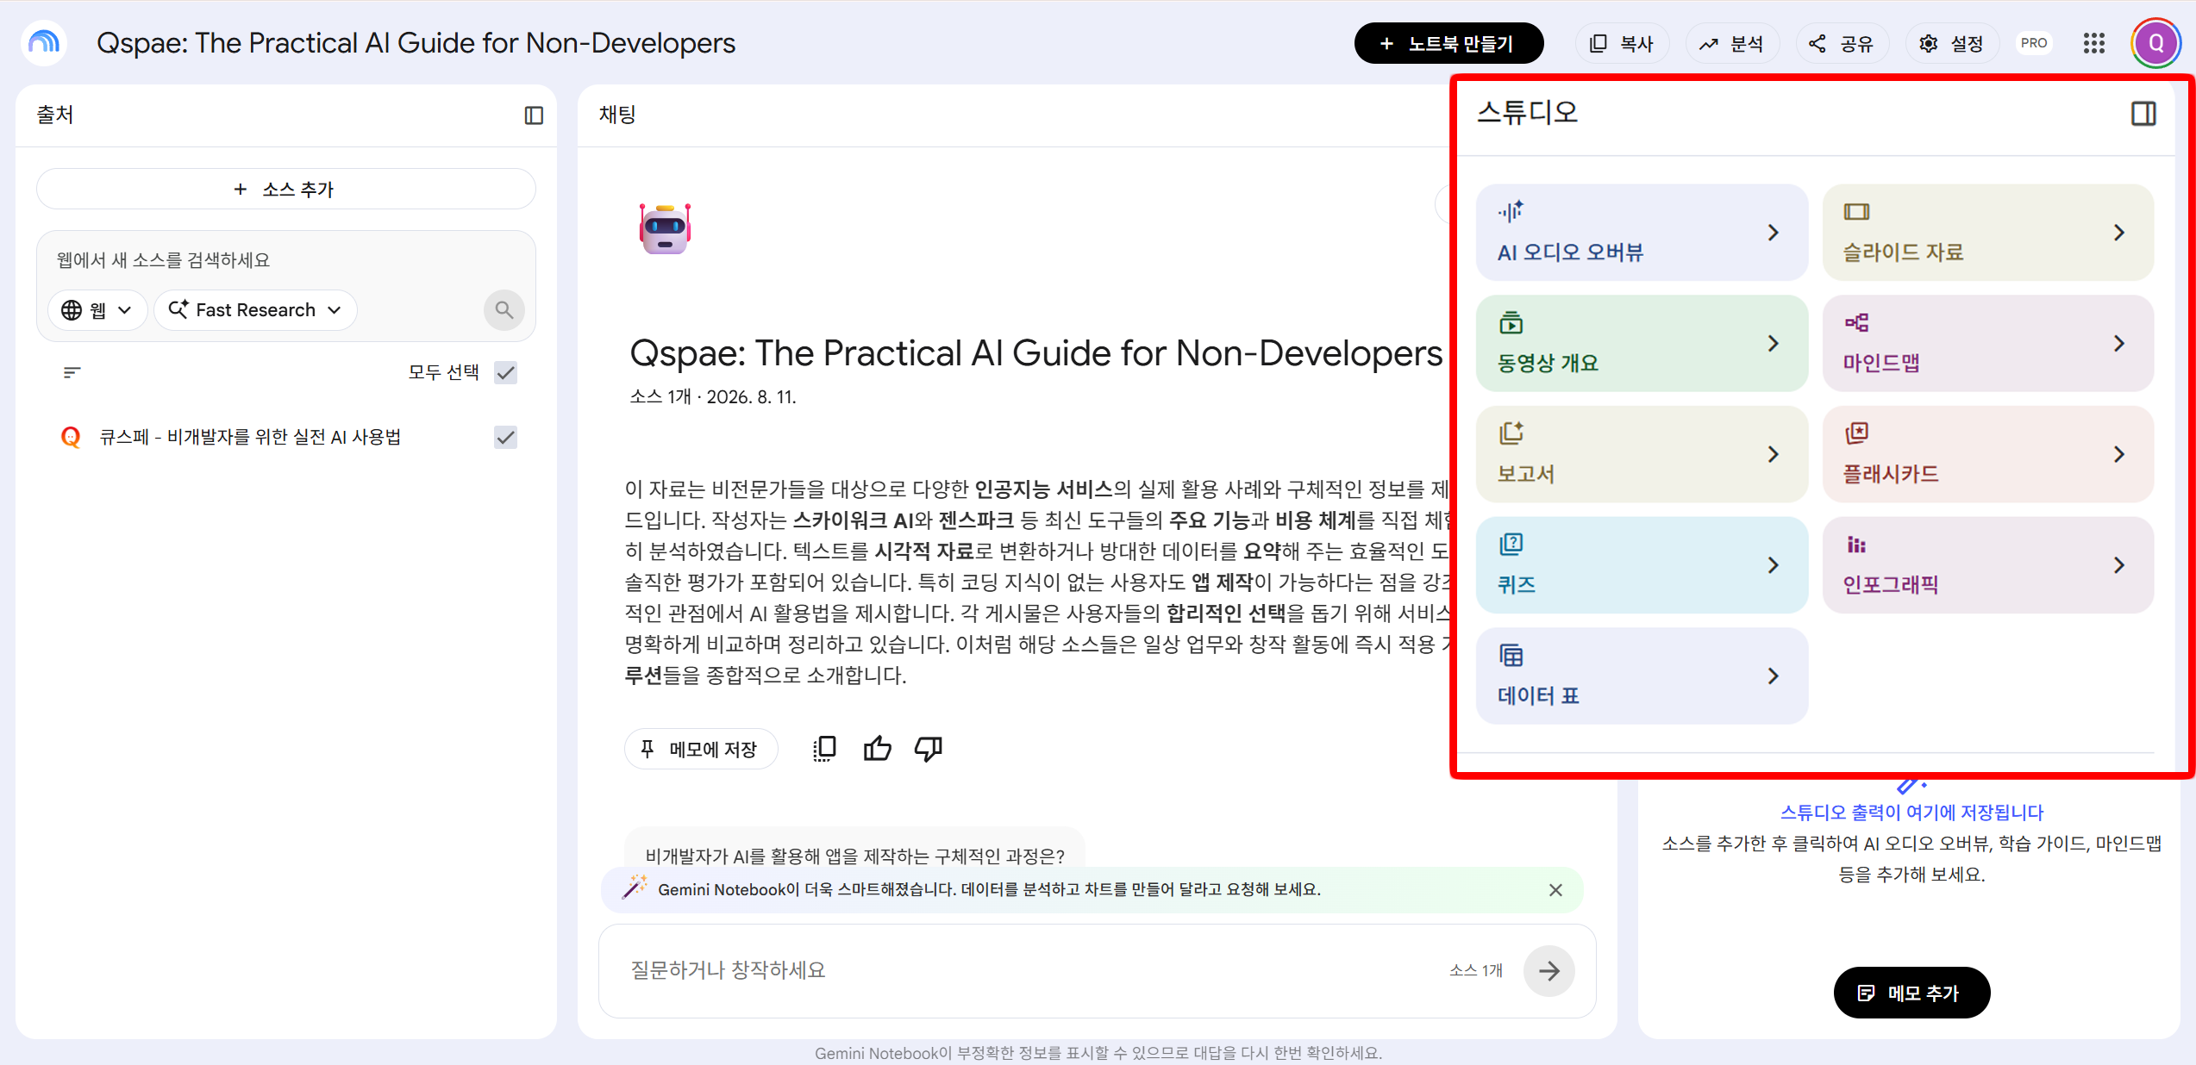Dismiss the Gemini Notebook banner
The width and height of the screenshot is (2196, 1065).
click(x=1555, y=890)
